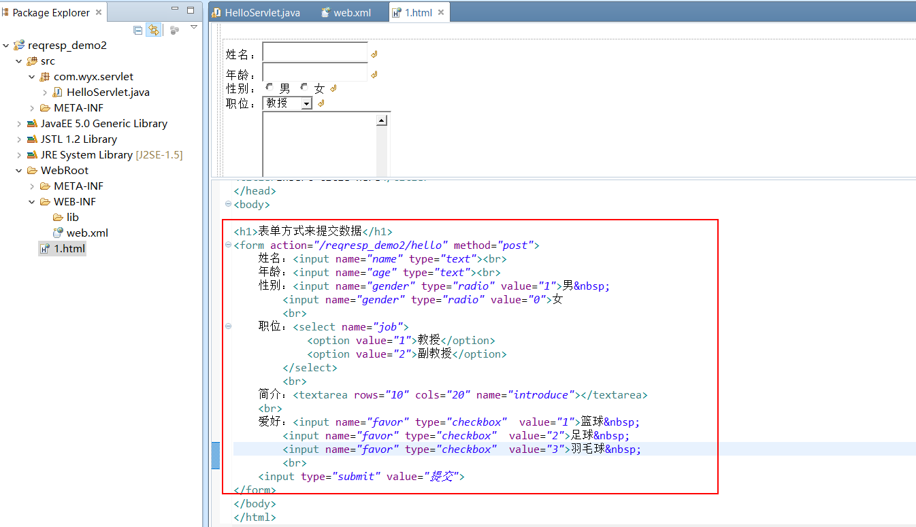Expand JRE System Library node
This screenshot has width=916, height=527.
[x=19, y=155]
